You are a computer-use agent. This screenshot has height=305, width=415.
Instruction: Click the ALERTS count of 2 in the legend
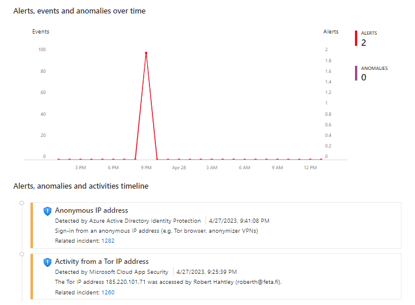click(x=364, y=42)
